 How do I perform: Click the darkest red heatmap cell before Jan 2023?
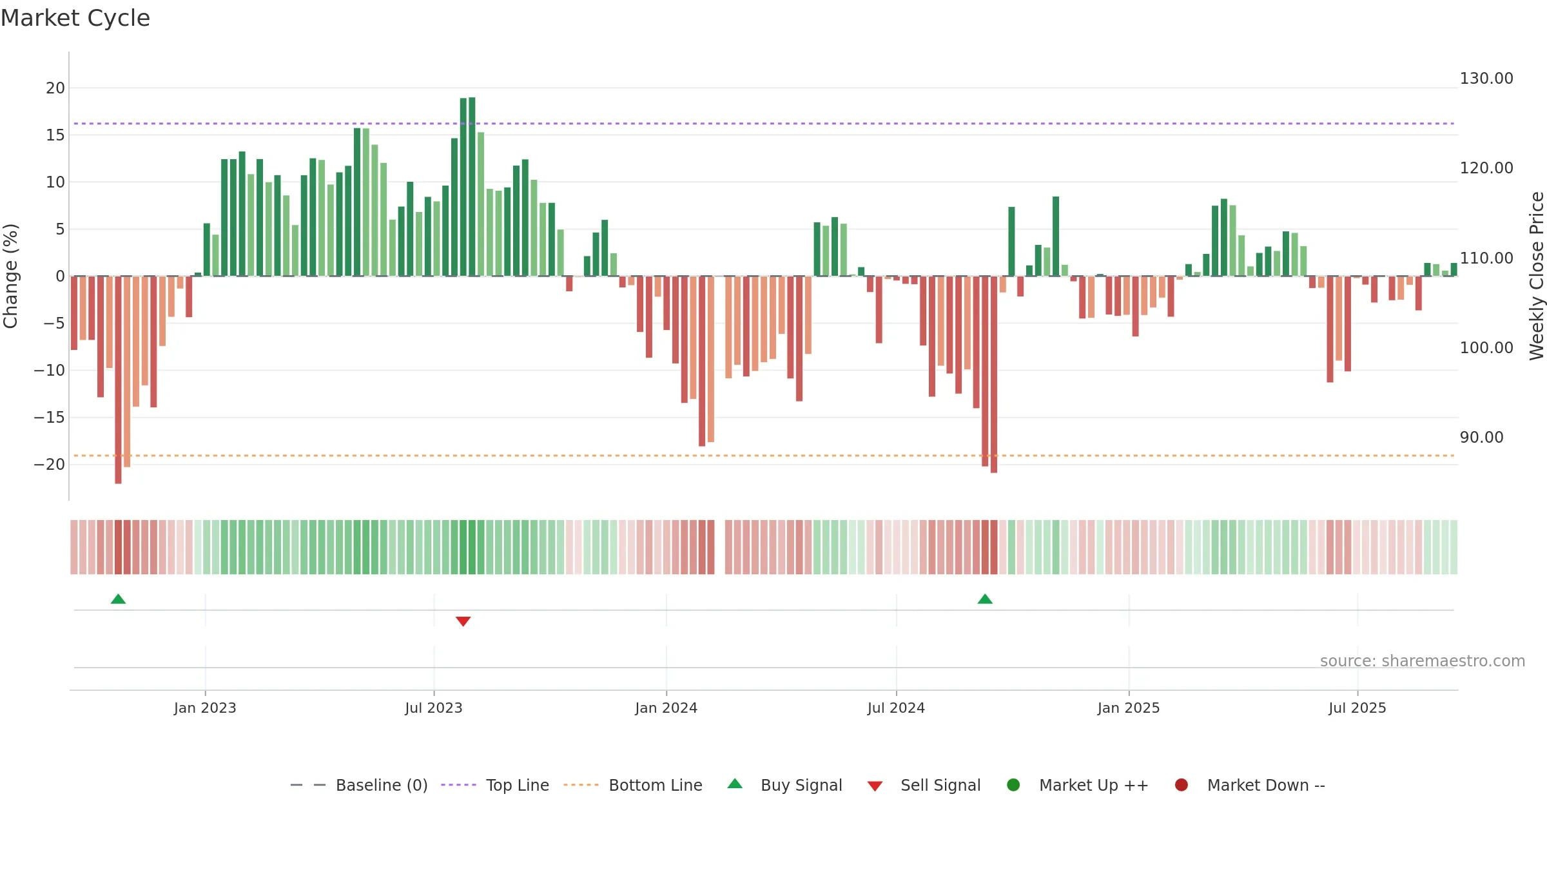point(118,547)
